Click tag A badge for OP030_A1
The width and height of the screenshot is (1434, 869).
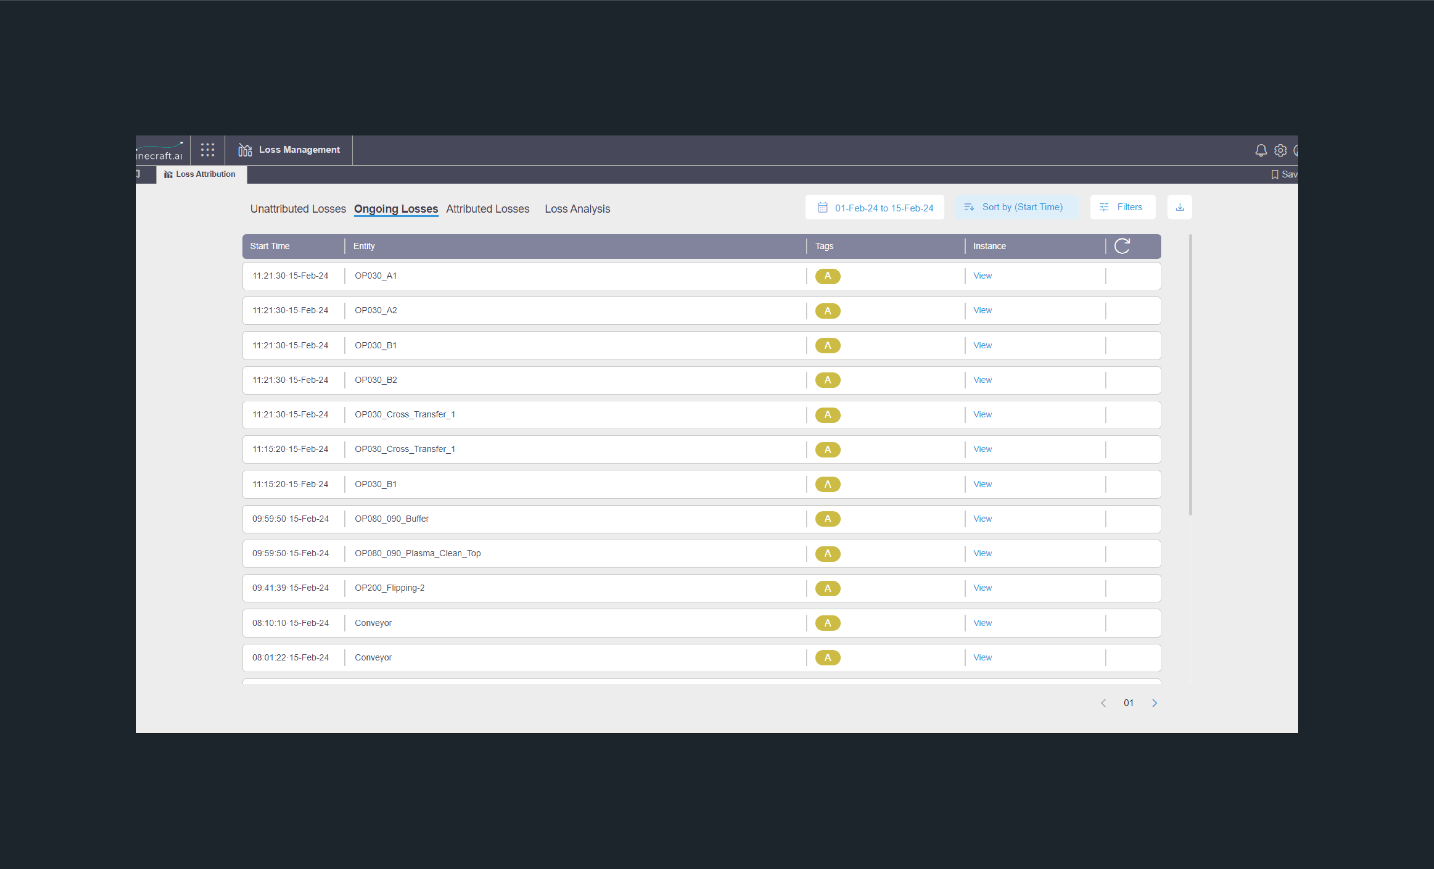[x=828, y=276]
